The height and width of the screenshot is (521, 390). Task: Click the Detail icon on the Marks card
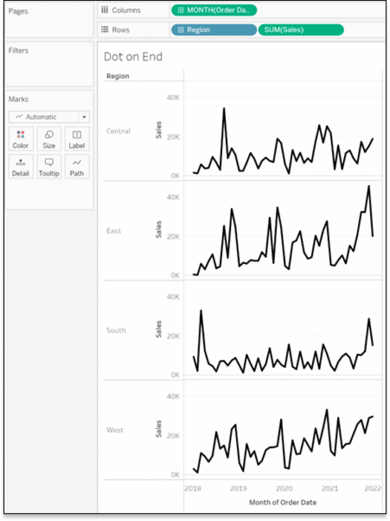point(20,166)
